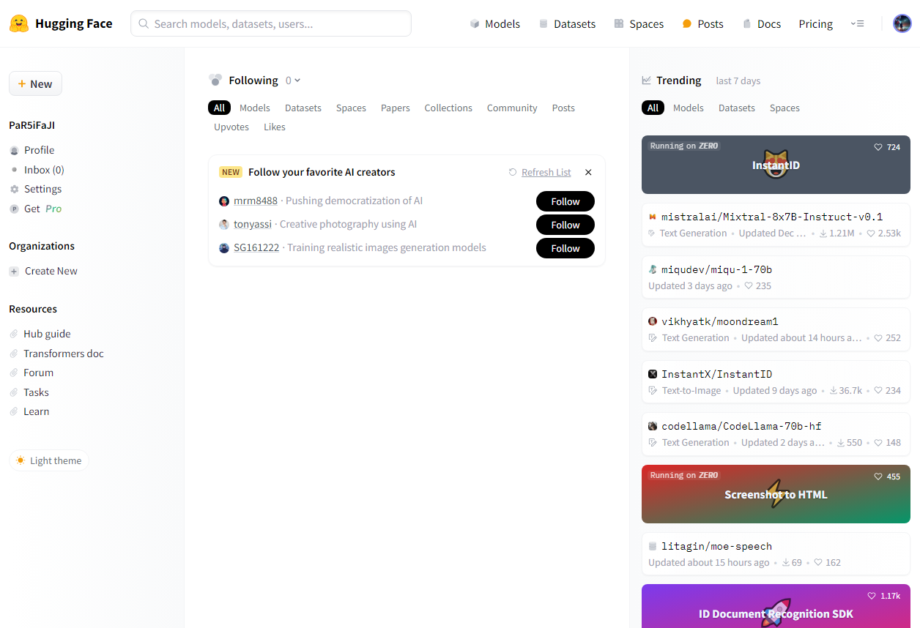Click SG161222's avatar

point(224,248)
